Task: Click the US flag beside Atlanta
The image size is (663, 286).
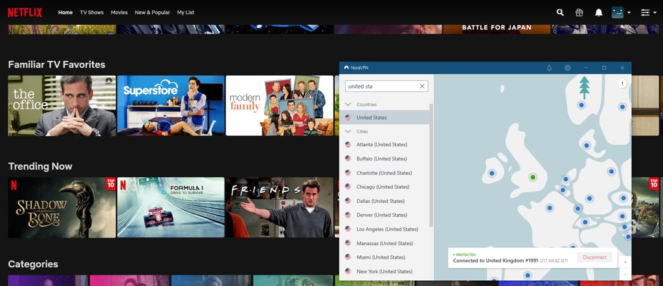Action: (x=348, y=144)
